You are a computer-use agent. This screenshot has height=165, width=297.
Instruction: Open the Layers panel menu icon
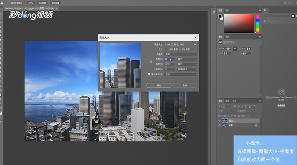click(x=260, y=101)
